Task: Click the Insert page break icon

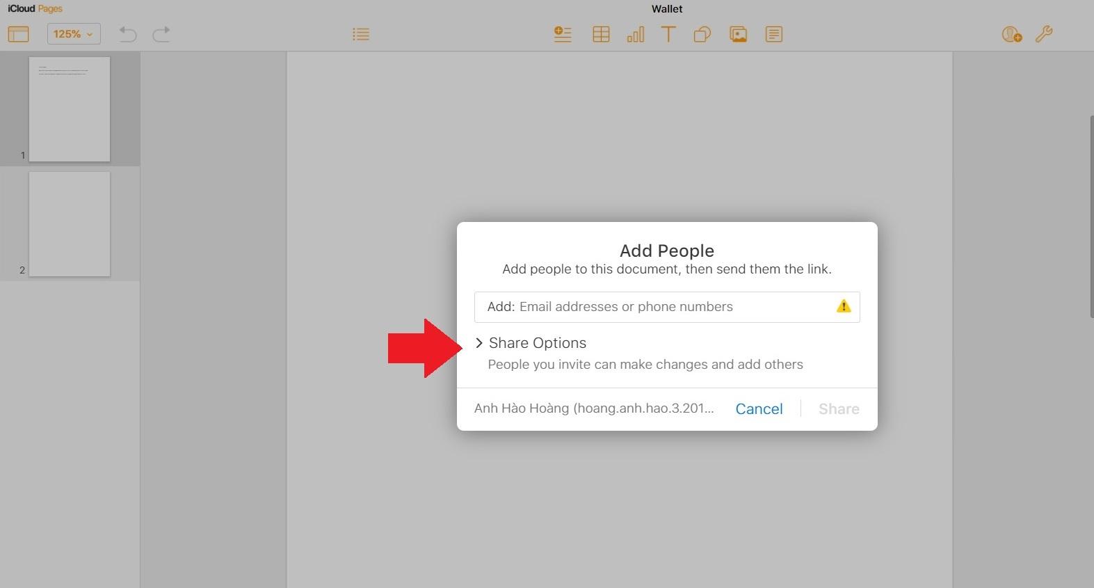Action: (x=563, y=34)
